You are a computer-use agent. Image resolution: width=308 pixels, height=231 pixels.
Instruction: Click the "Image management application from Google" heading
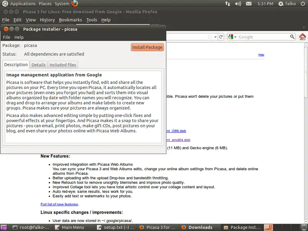coord(54,75)
